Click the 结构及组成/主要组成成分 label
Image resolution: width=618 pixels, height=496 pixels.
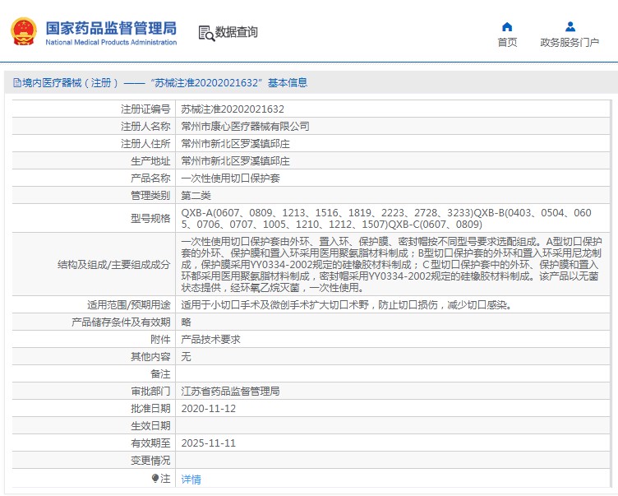tap(114, 264)
